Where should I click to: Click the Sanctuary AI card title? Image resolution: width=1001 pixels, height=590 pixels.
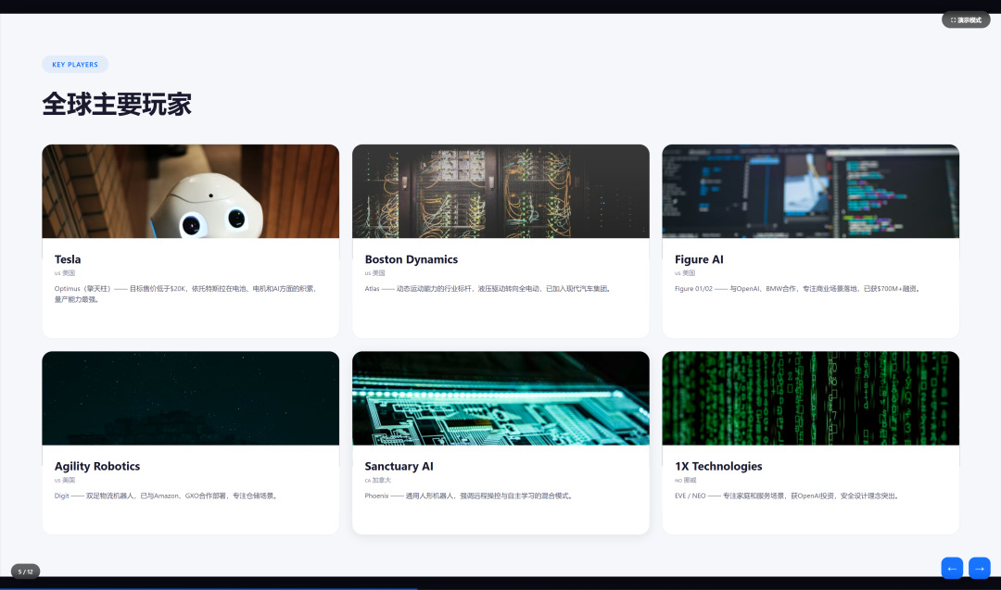pyautogui.click(x=399, y=466)
